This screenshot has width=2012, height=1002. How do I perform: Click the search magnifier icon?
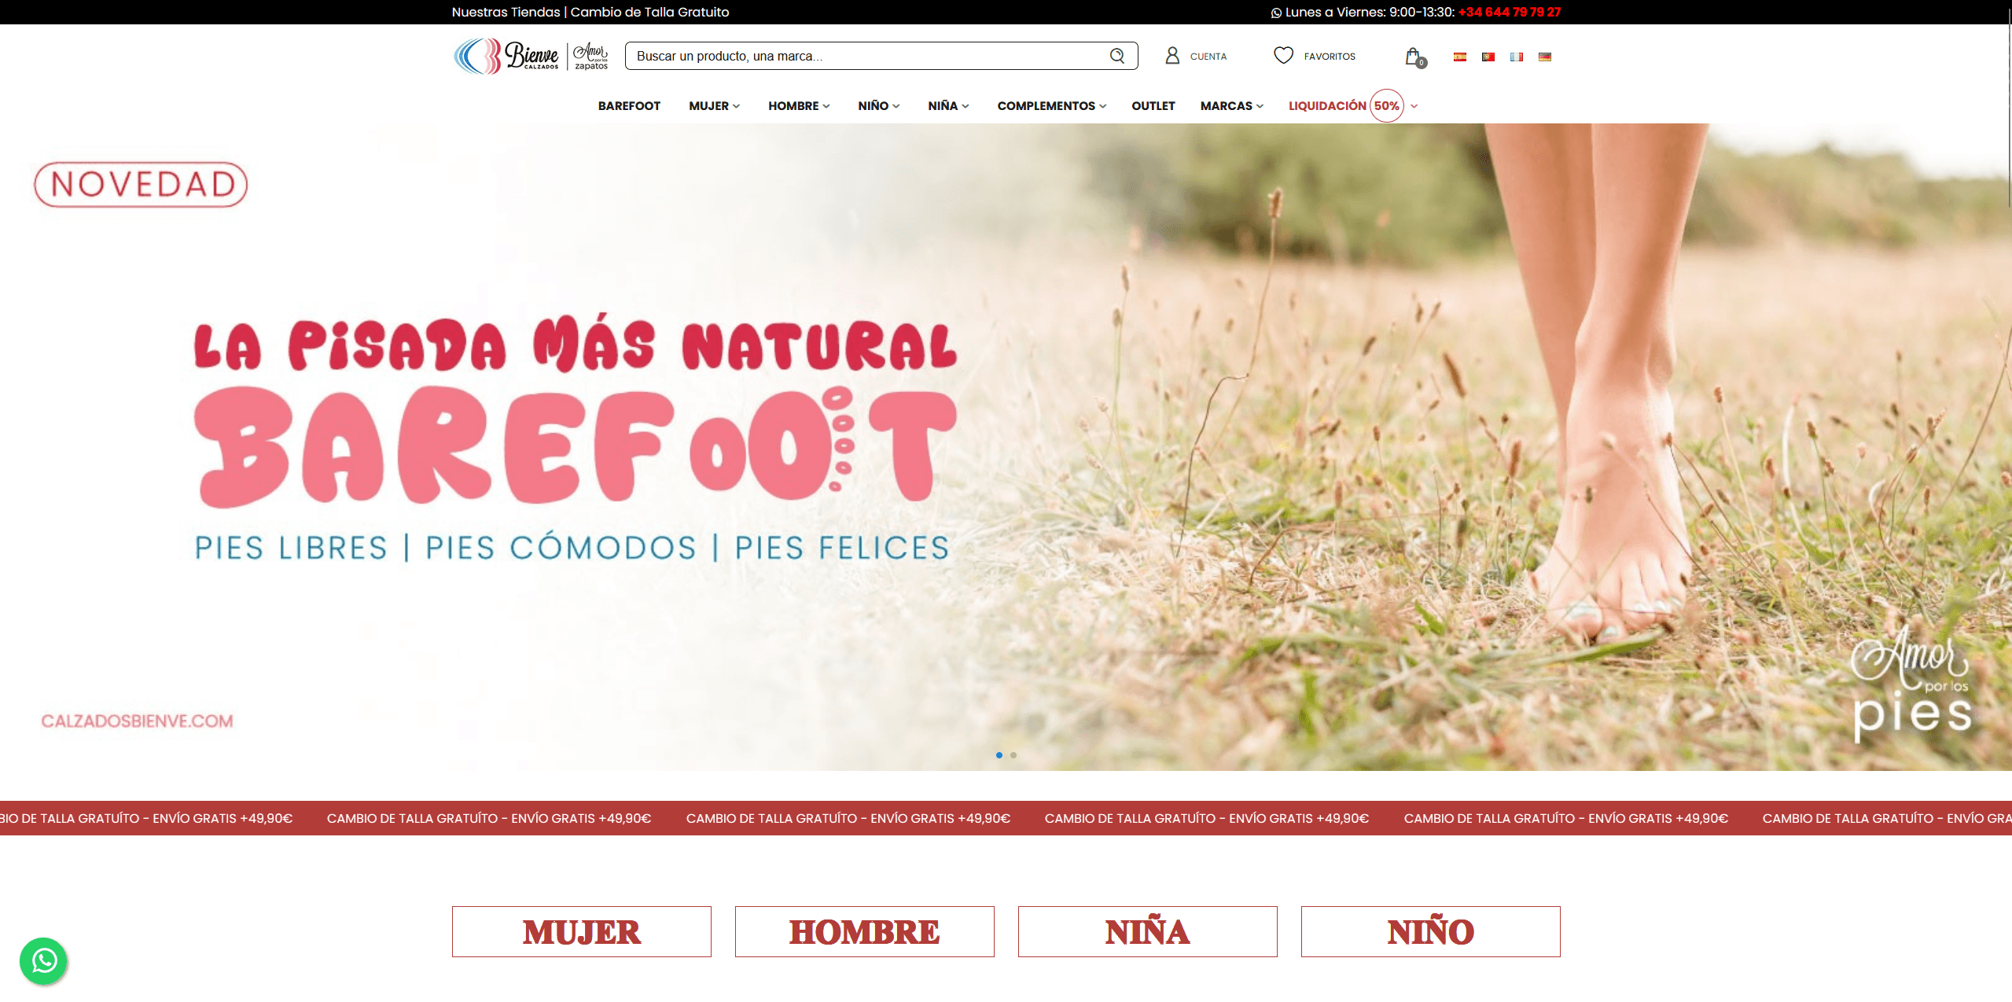[1116, 56]
